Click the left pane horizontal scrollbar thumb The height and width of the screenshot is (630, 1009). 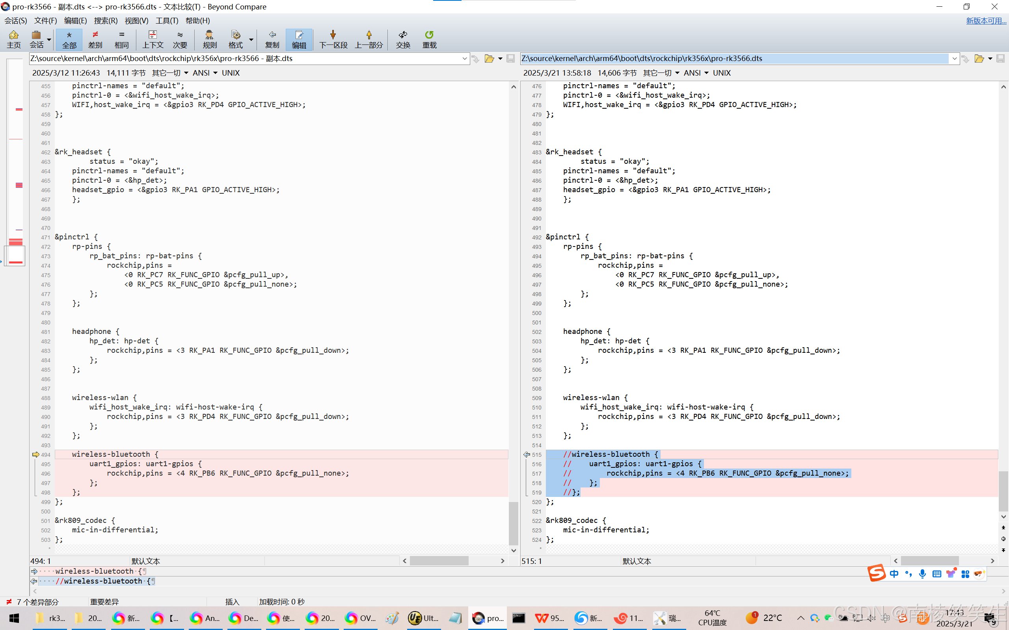click(x=439, y=561)
